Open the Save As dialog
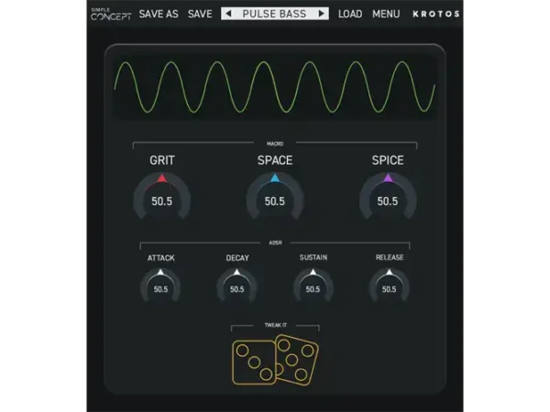550x412 pixels. [159, 14]
